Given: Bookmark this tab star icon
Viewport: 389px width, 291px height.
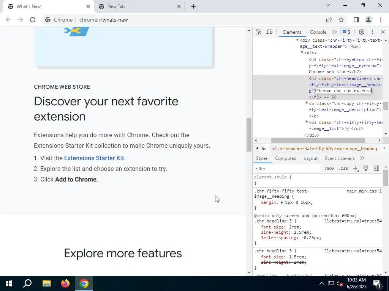Looking at the screenshot, I should tap(341, 20).
